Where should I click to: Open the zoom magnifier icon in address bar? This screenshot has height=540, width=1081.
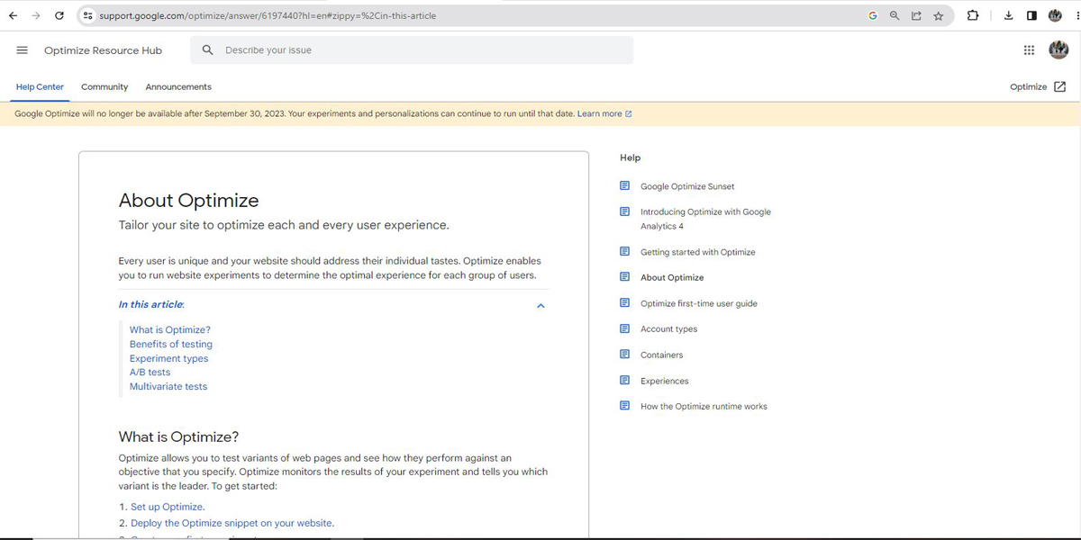click(895, 15)
